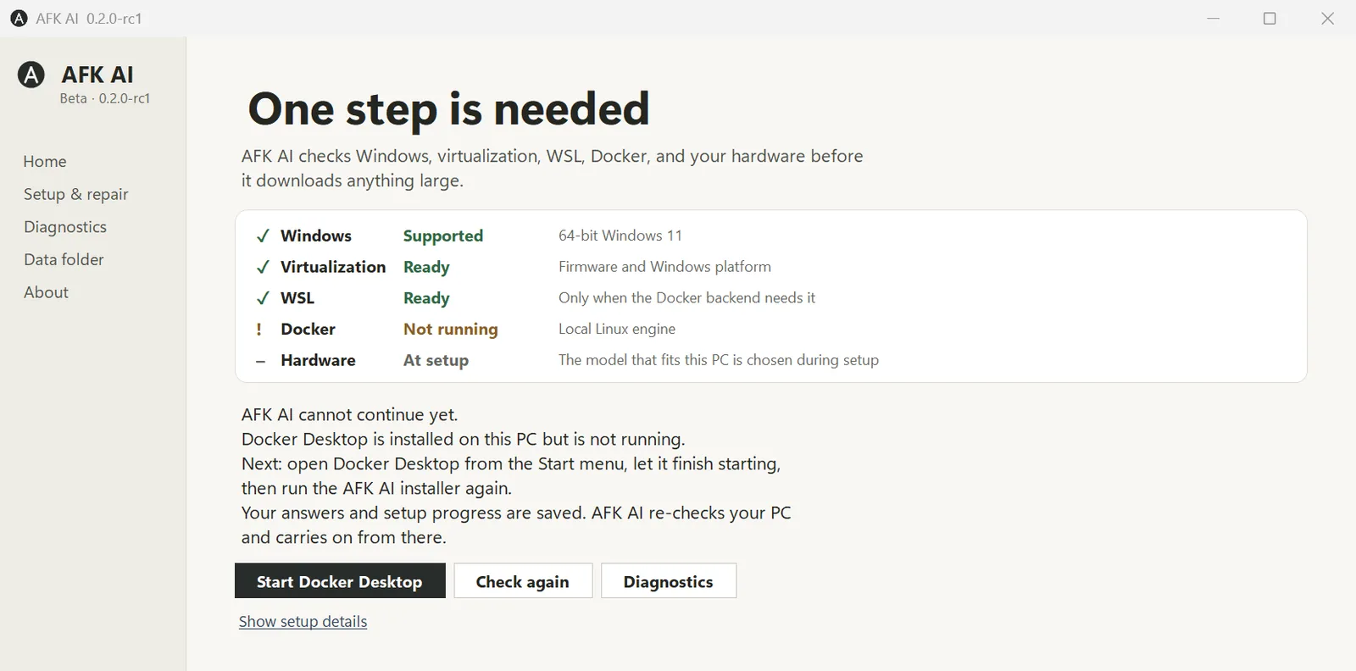Click the Supported status text

click(443, 236)
